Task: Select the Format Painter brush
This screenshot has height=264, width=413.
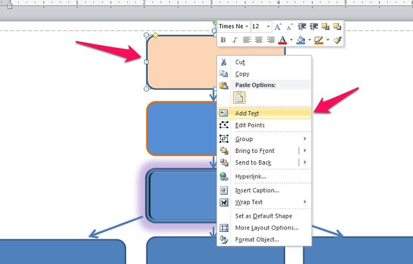Action: point(337,40)
